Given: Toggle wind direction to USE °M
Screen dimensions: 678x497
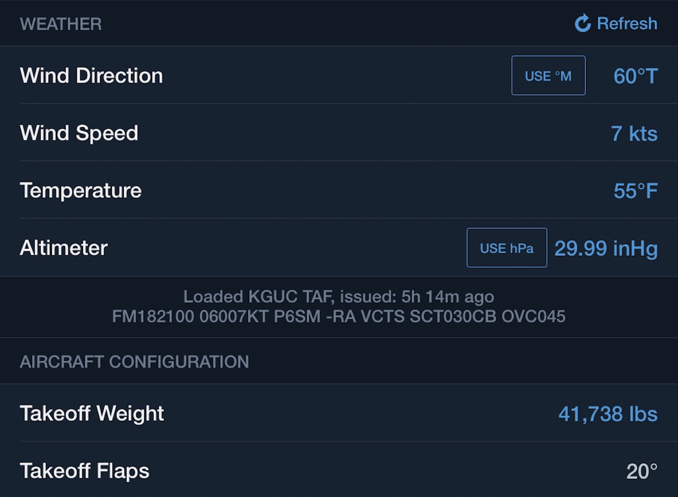Looking at the screenshot, I should tap(548, 76).
